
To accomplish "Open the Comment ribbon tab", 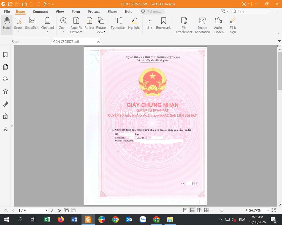I will 40,12.
